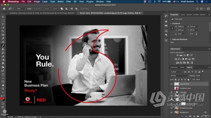Select the Move tool

[3, 17]
